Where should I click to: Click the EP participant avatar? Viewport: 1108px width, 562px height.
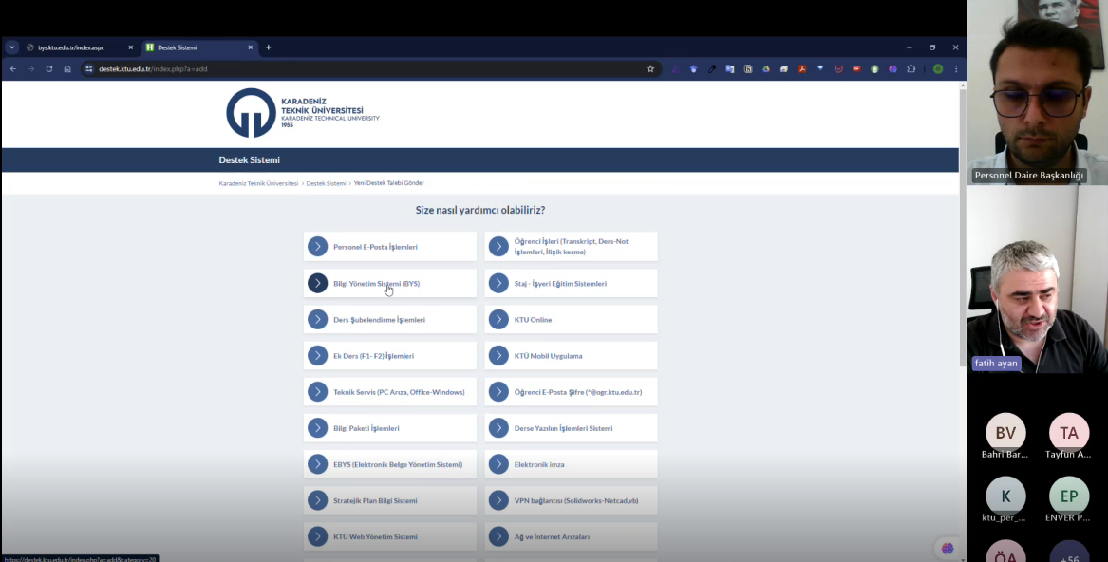1069,496
